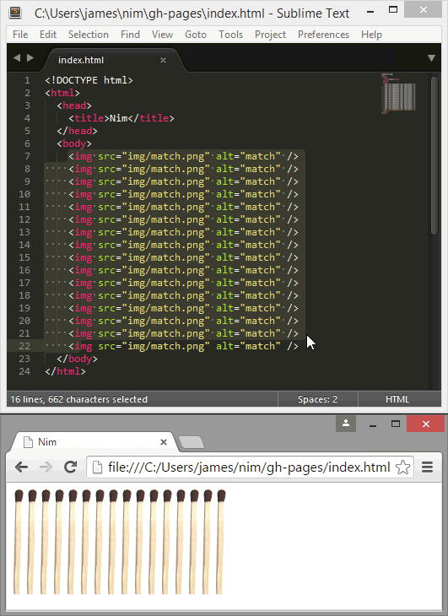The height and width of the screenshot is (616, 448).
Task: Open the Find menu
Action: pos(130,35)
